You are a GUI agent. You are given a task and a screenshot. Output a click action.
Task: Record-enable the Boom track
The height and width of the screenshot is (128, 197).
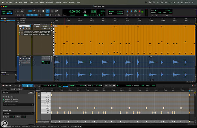pyautogui.click(x=21, y=28)
